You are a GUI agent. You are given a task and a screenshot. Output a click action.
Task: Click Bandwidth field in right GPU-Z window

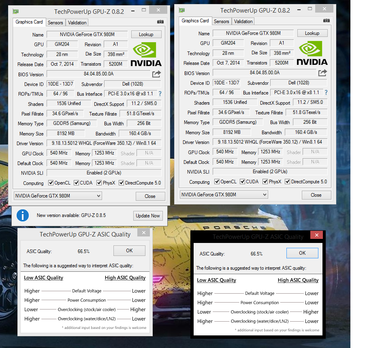pyautogui.click(x=306, y=132)
